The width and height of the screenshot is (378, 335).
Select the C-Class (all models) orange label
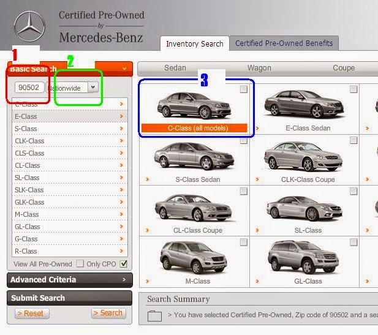(x=194, y=128)
